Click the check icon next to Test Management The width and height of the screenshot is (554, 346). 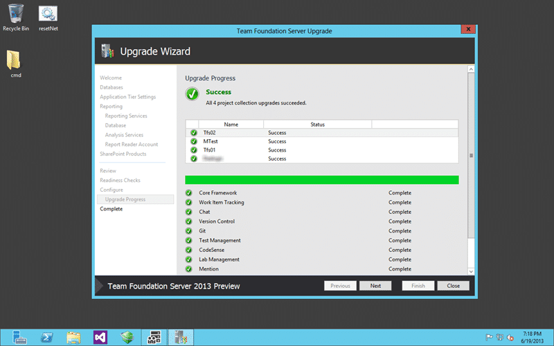(x=188, y=240)
